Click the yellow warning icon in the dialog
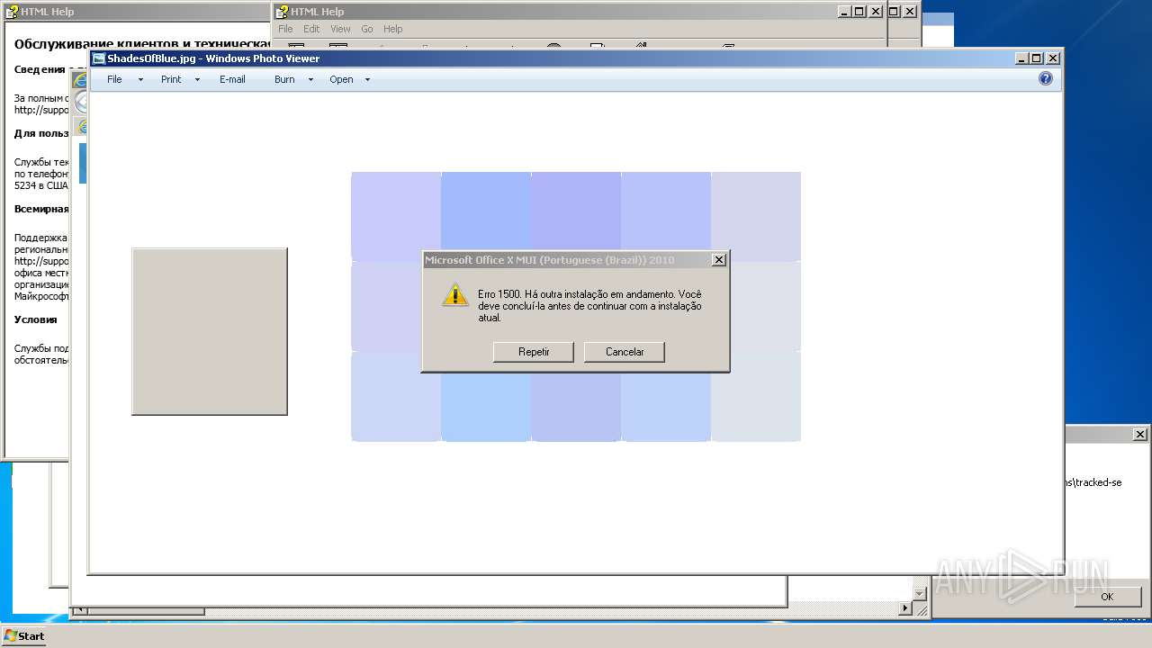The width and height of the screenshot is (1152, 648). point(455,294)
